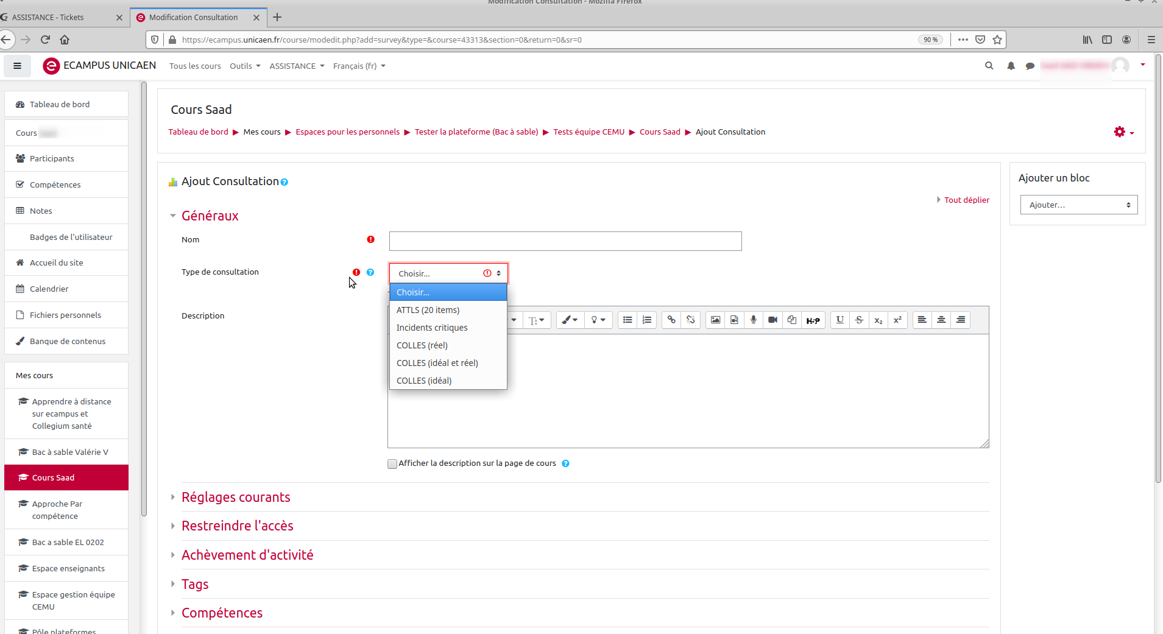Open 'Participants' in the left sidebar
The width and height of the screenshot is (1163, 634).
52,158
